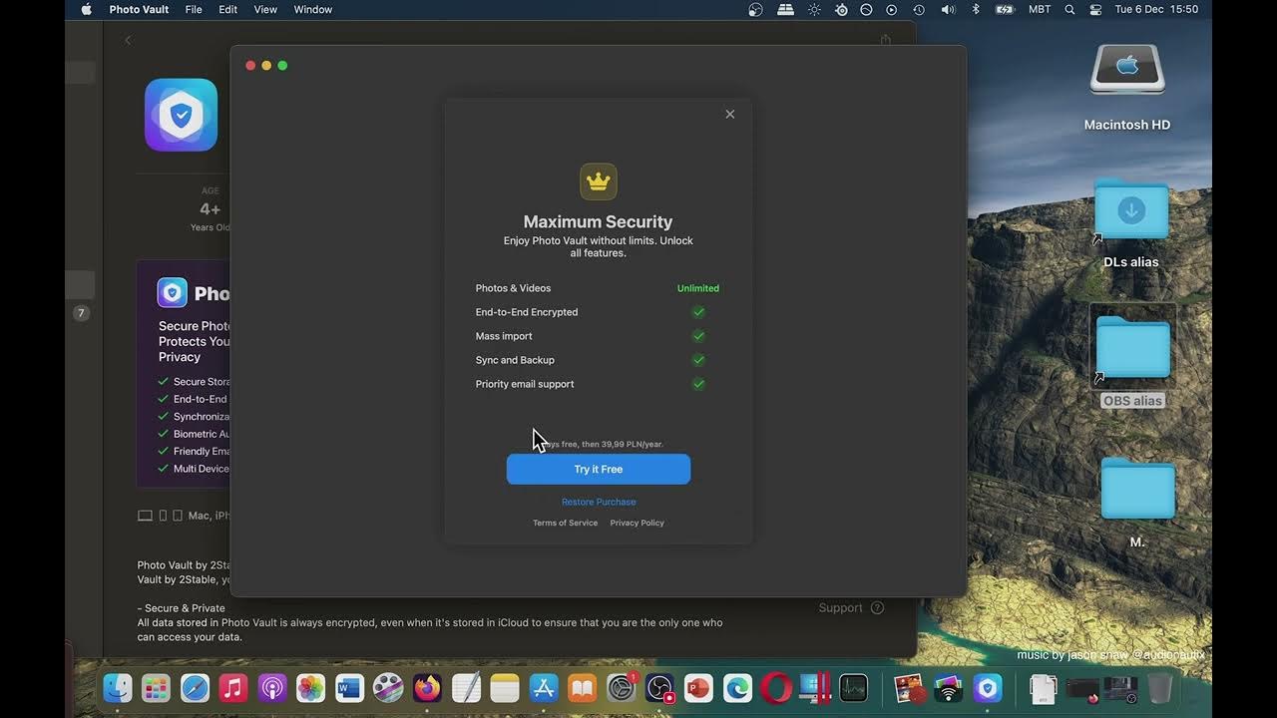Click the brightness sun icon in menu bar
Viewport: 1277px width, 718px height.
pos(814,9)
